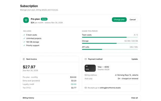Click the Auto-pay label
This screenshot has height=101, width=161.
point(89,79)
